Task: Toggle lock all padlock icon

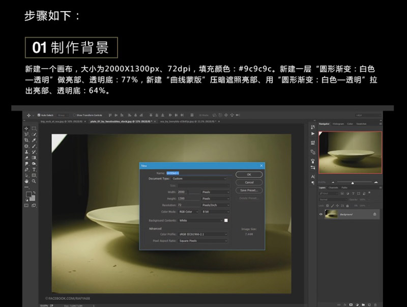Action: pos(347,206)
